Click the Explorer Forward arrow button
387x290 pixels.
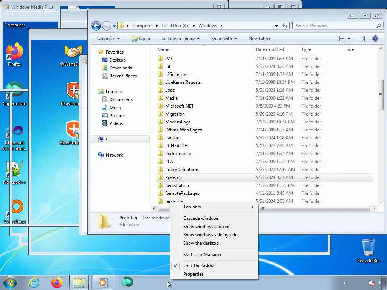coord(107,26)
